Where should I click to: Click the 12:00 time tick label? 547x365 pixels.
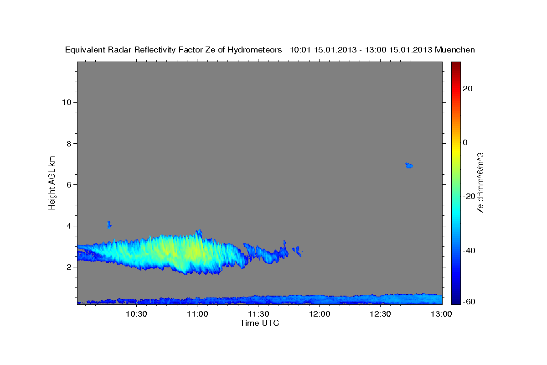pyautogui.click(x=320, y=314)
